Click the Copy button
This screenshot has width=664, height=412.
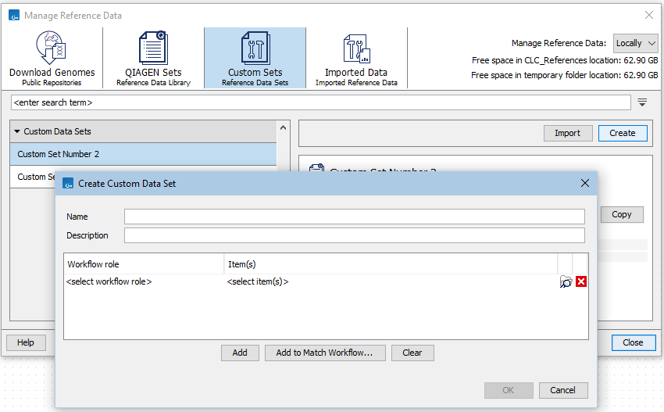622,214
